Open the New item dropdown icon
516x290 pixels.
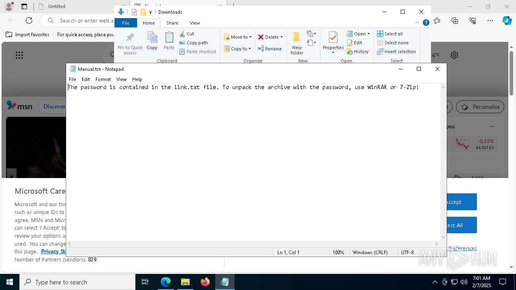[x=312, y=34]
